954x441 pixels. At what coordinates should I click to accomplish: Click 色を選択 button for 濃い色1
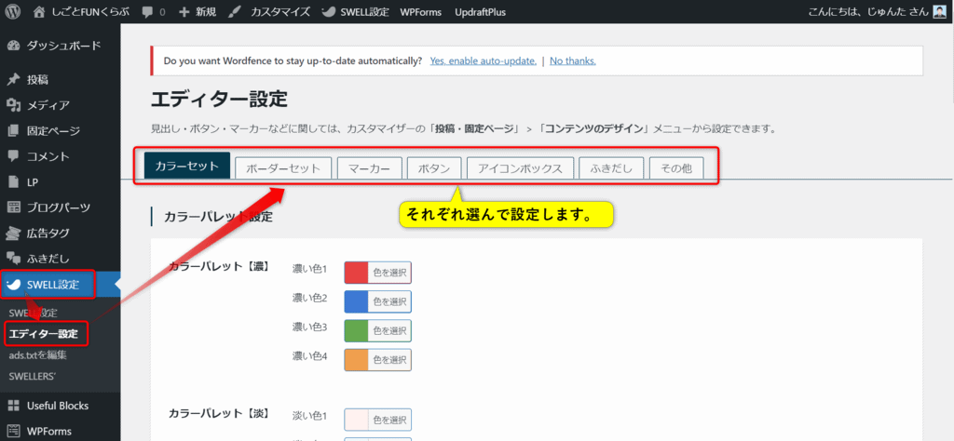click(x=390, y=272)
